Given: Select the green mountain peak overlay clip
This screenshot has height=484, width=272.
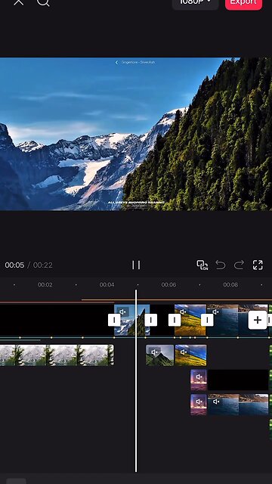Looking at the screenshot, I should [159, 355].
